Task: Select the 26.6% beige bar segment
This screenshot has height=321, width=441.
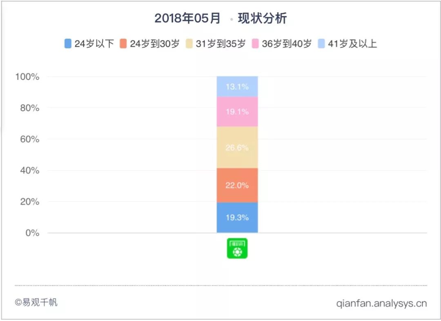Action: (x=237, y=148)
